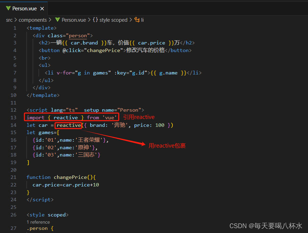Click line number 21 in the gutter
Image resolution: width=308 pixels, height=233 pixels.
click(13, 177)
